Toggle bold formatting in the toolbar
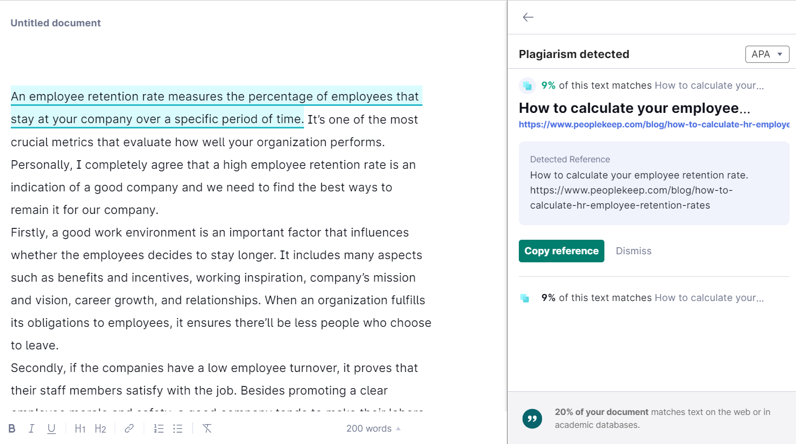Viewport: 796px width, 444px height. tap(12, 428)
